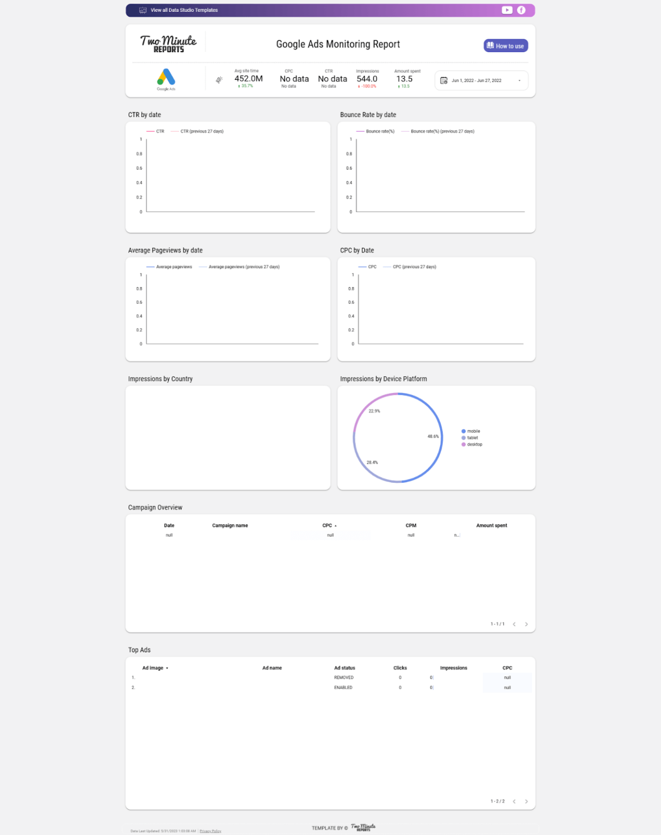Click the mobile legend color dot
Screen dimensions: 661x835
463,431
